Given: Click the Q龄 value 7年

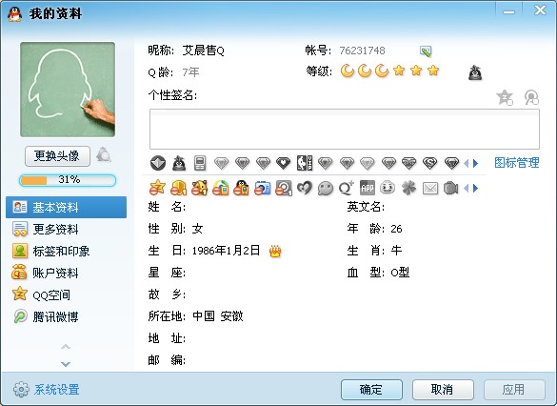Looking at the screenshot, I should pyautogui.click(x=190, y=72).
